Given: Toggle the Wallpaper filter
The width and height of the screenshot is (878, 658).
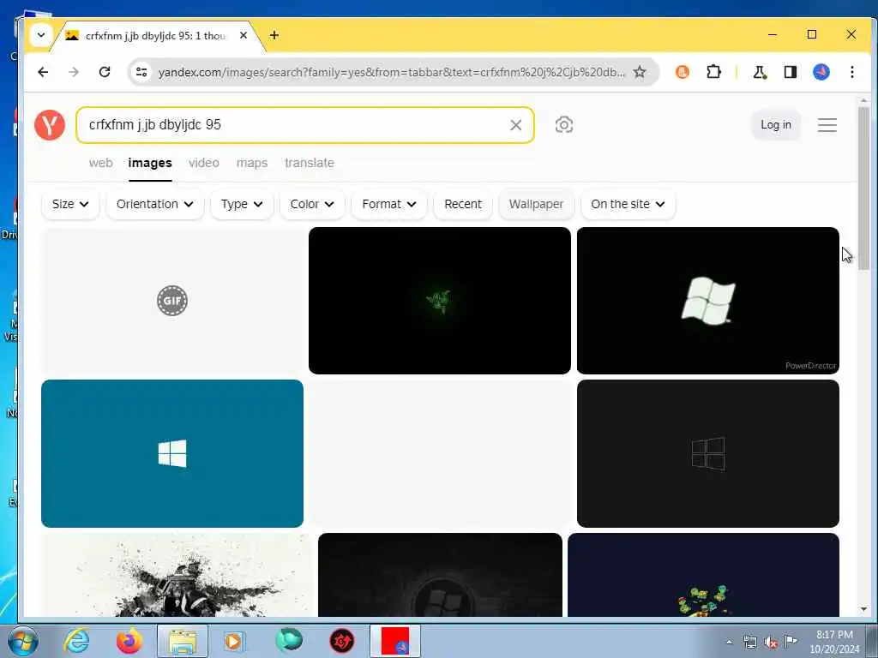Looking at the screenshot, I should click(536, 204).
